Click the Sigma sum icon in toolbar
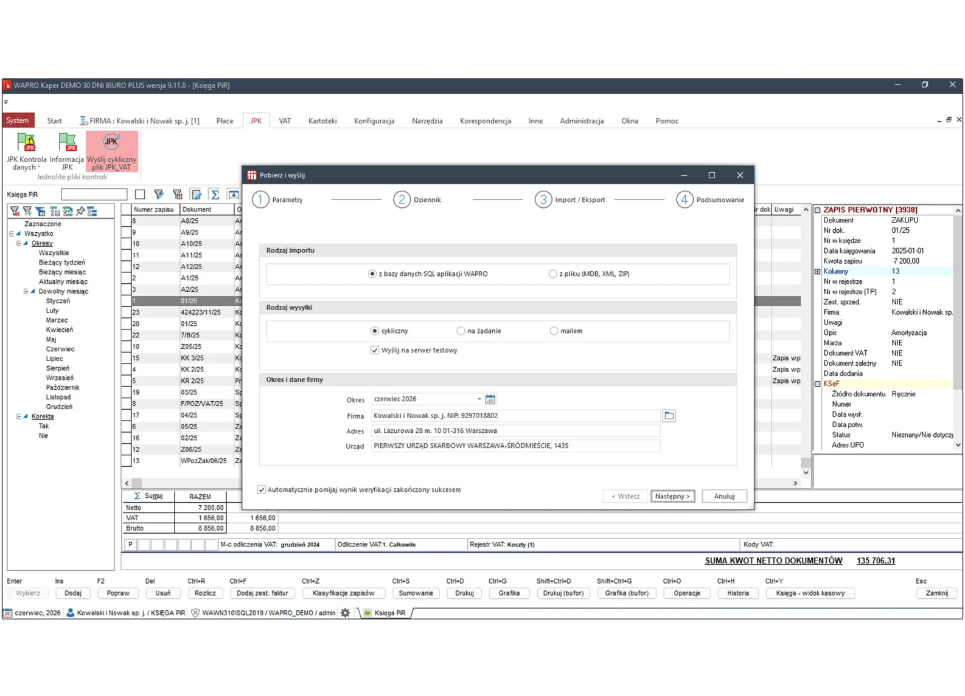This screenshot has width=965, height=696. pyautogui.click(x=215, y=195)
